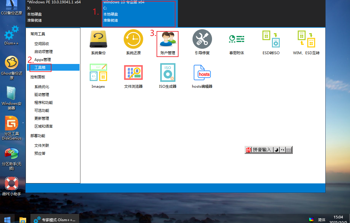This screenshot has width=350, height=223.
Task: Launch the Imagex tool
Action: tap(98, 76)
